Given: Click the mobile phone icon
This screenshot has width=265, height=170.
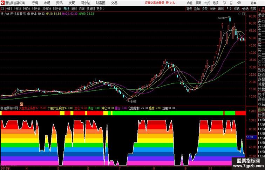Looking at the screenshot, I should point(231,3).
